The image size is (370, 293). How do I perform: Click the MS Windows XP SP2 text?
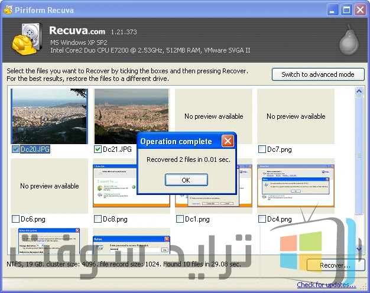79,43
